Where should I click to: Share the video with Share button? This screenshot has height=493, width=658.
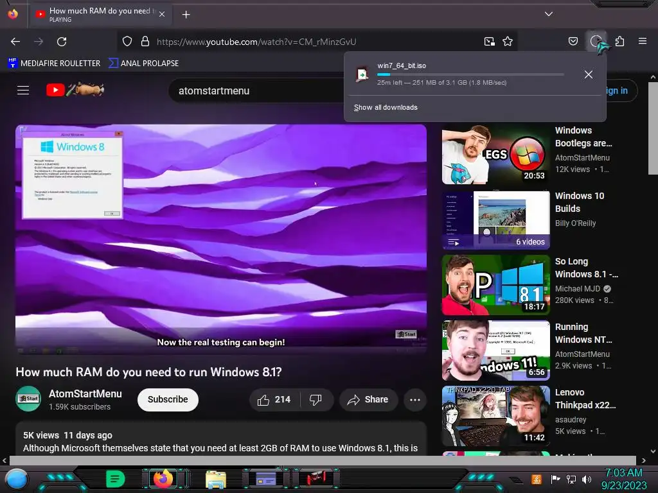click(368, 399)
